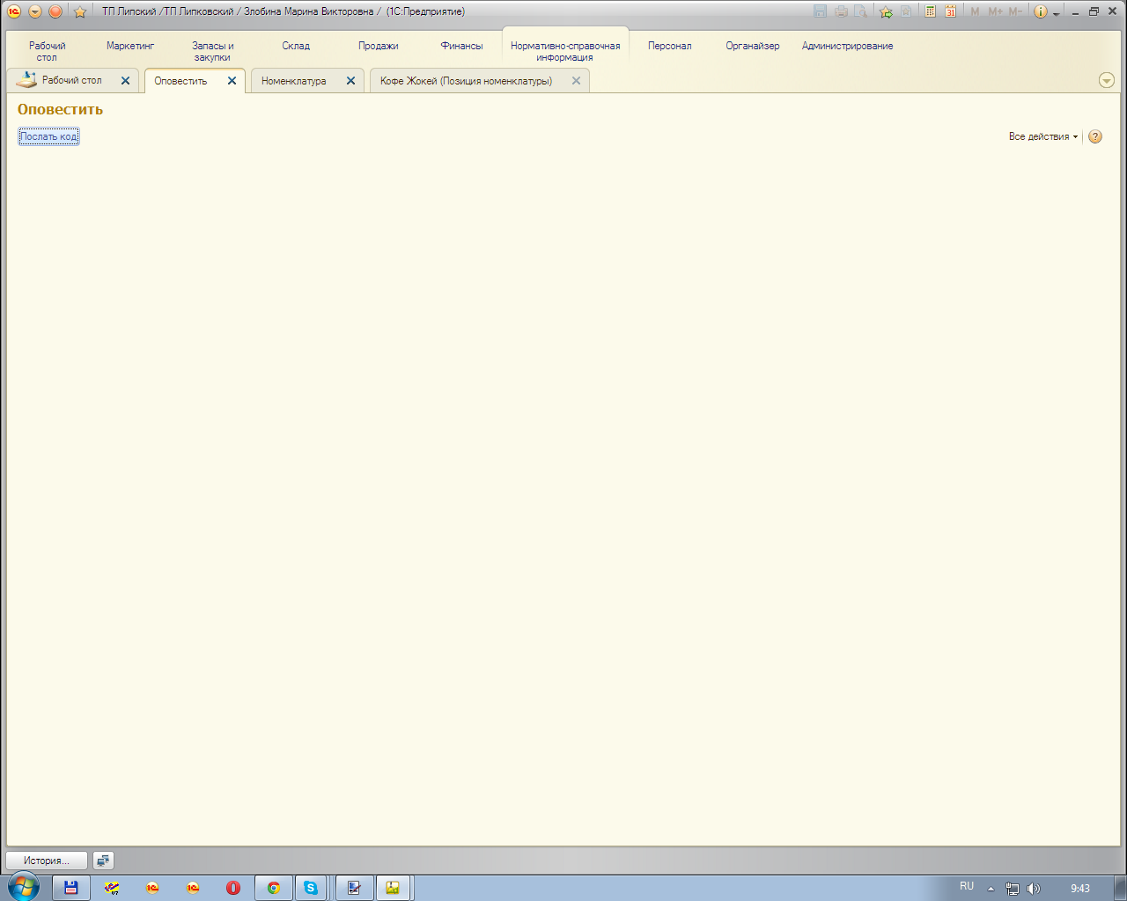Screen dimensions: 1127x901
Task: Click the Show desktop strip after the clock
Action: (x=1120, y=888)
